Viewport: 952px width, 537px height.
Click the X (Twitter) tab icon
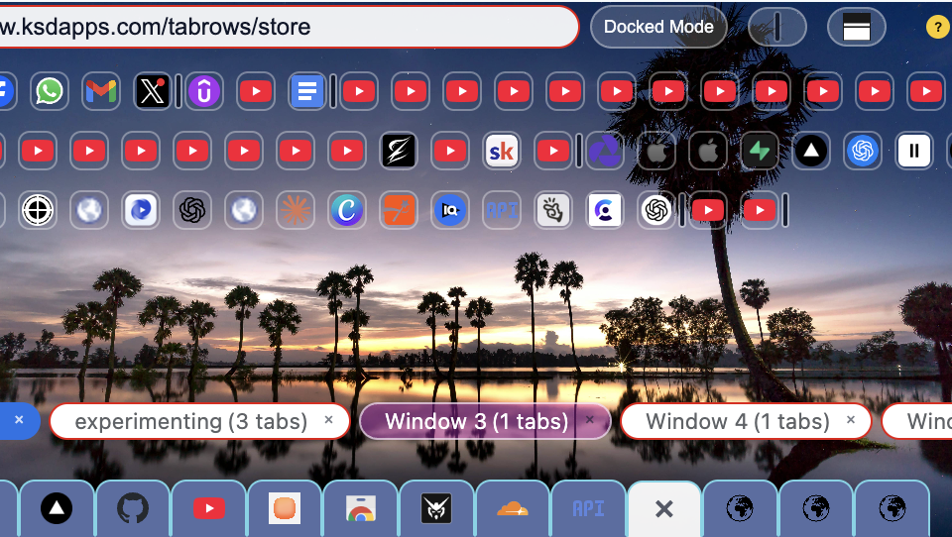coord(152,92)
